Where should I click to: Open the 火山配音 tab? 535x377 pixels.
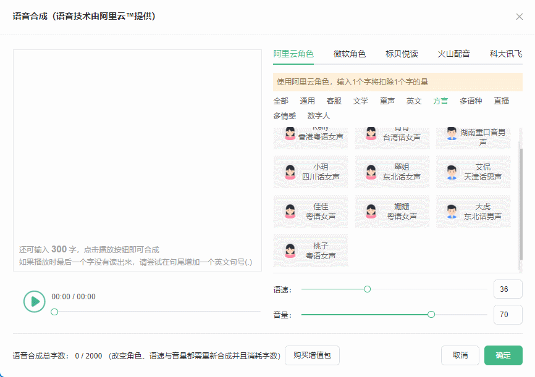453,54
